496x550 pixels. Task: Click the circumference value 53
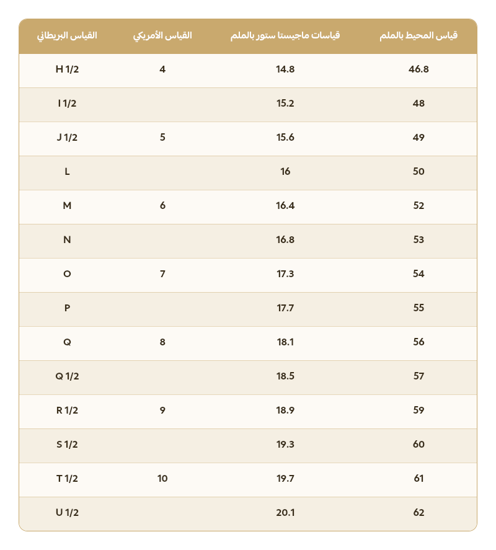[418, 240]
